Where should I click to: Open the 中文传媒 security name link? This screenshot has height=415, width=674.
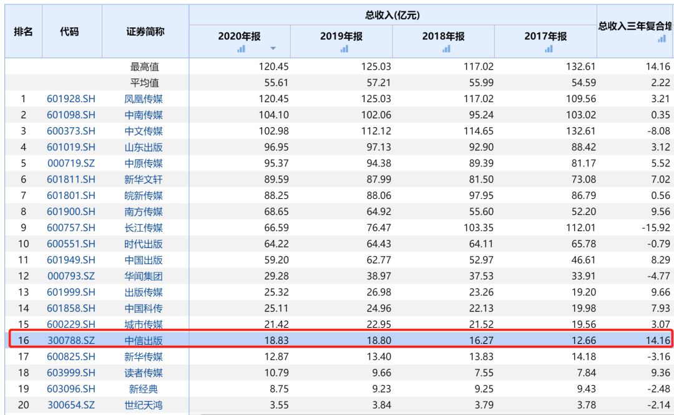[144, 131]
